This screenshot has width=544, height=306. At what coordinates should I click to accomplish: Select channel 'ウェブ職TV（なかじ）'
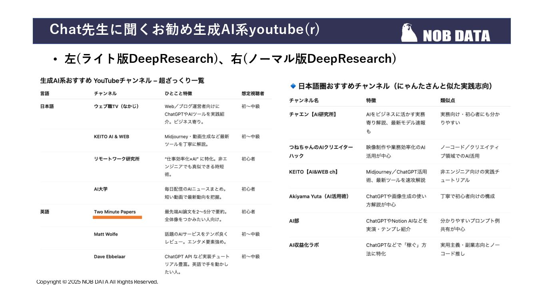click(117, 106)
